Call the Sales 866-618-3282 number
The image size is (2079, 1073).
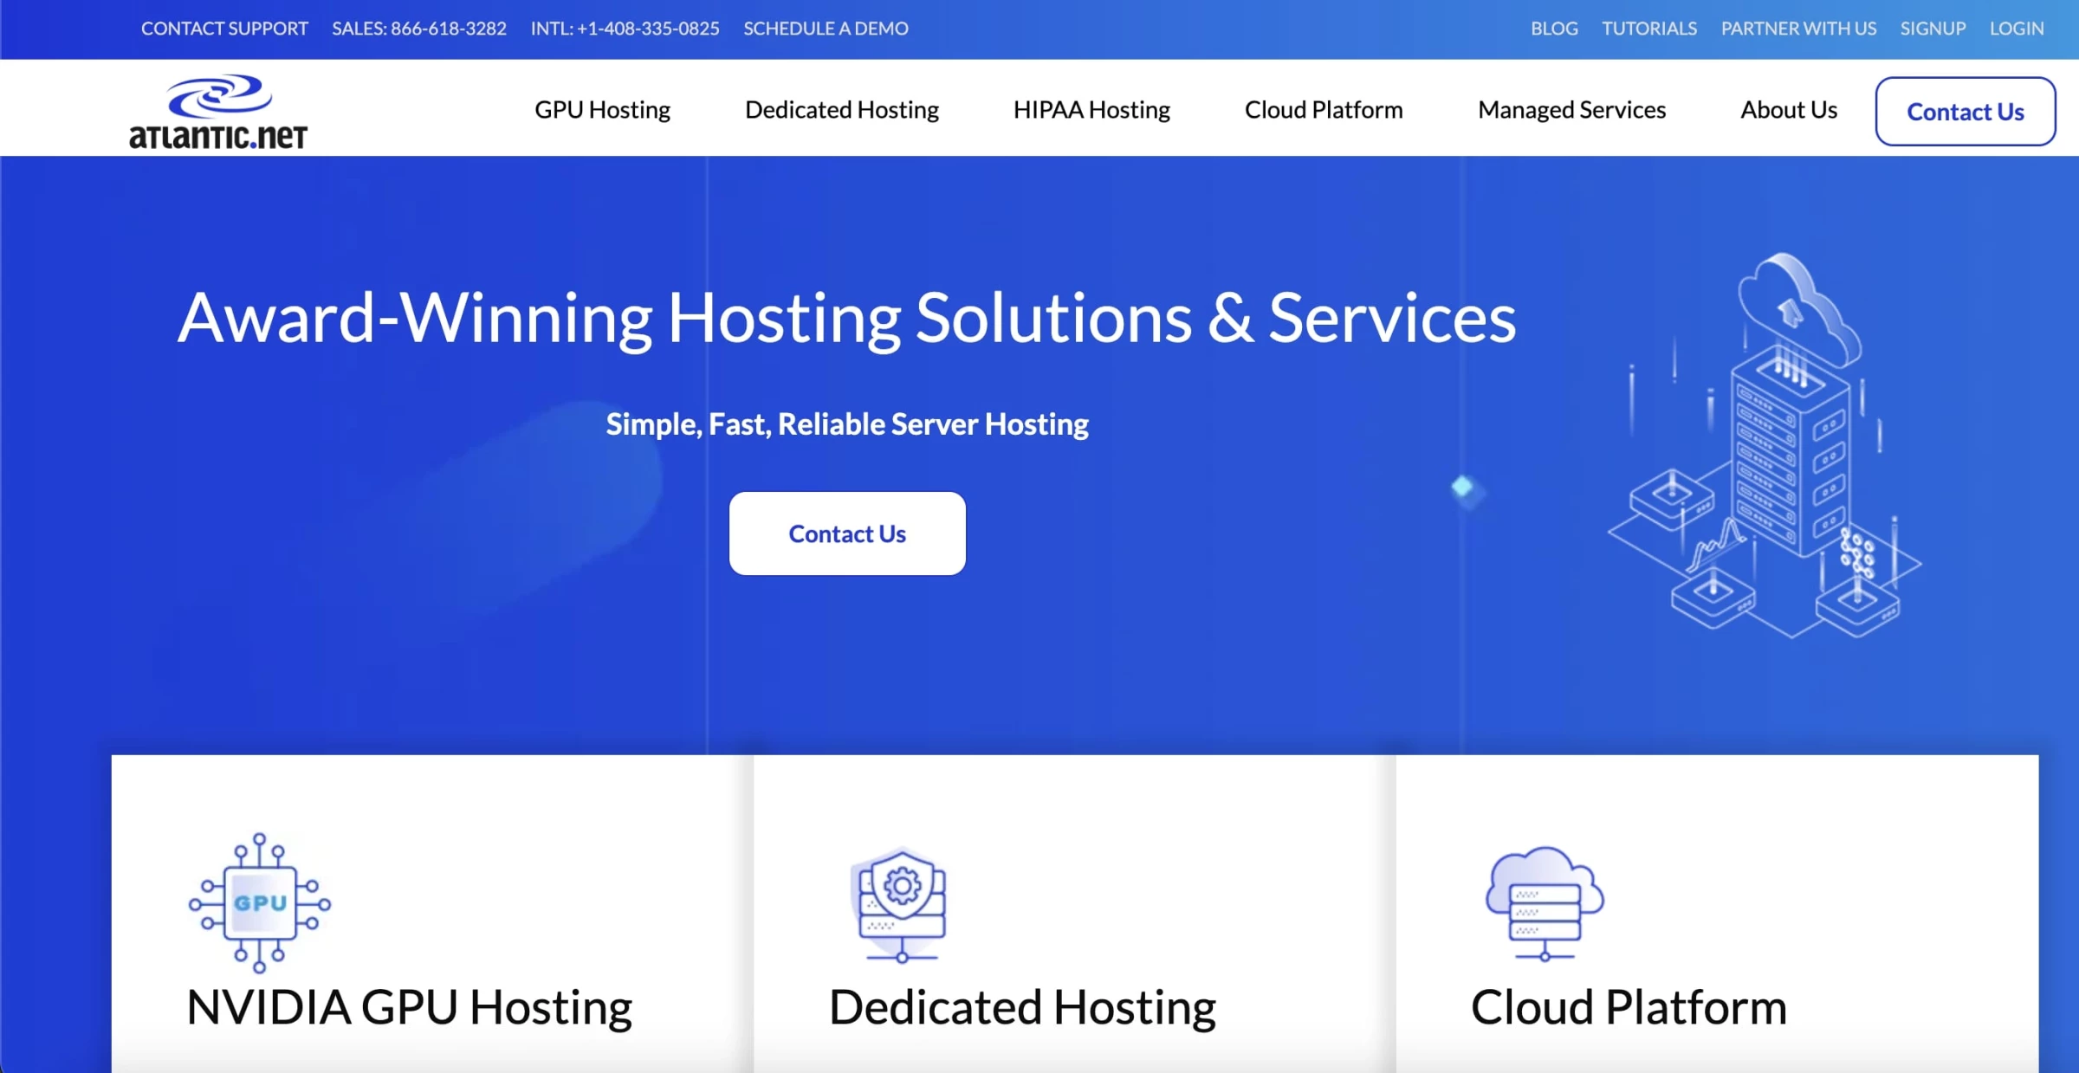[x=419, y=29]
